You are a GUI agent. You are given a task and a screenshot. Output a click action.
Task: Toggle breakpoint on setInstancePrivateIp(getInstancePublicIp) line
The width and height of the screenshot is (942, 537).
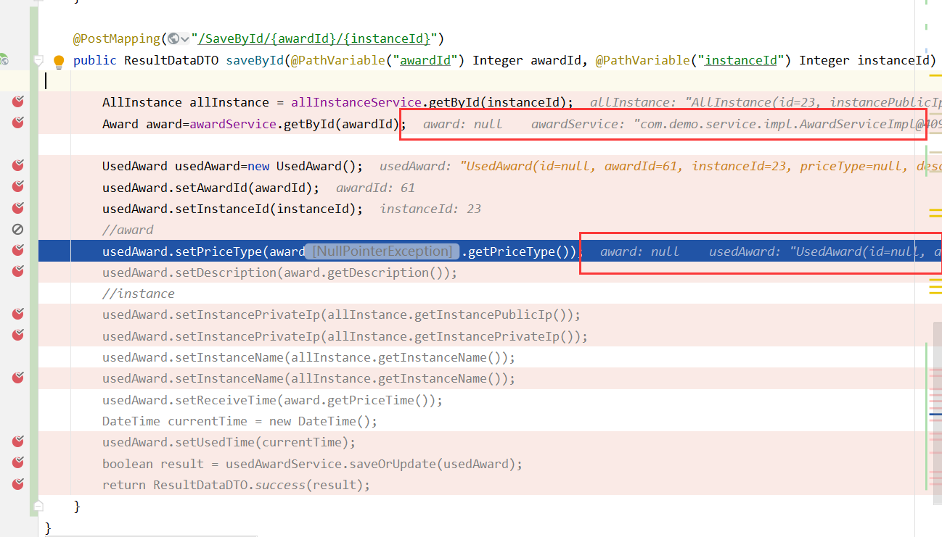click(x=18, y=315)
